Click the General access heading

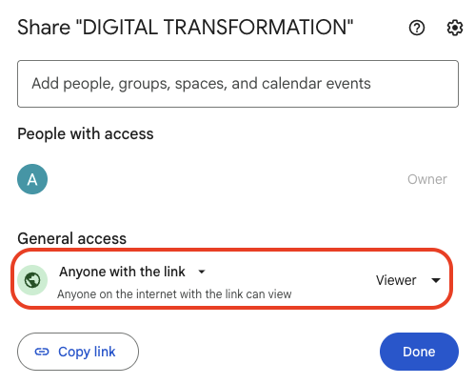[x=72, y=238]
